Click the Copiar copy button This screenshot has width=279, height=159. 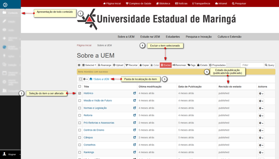[144, 65]
